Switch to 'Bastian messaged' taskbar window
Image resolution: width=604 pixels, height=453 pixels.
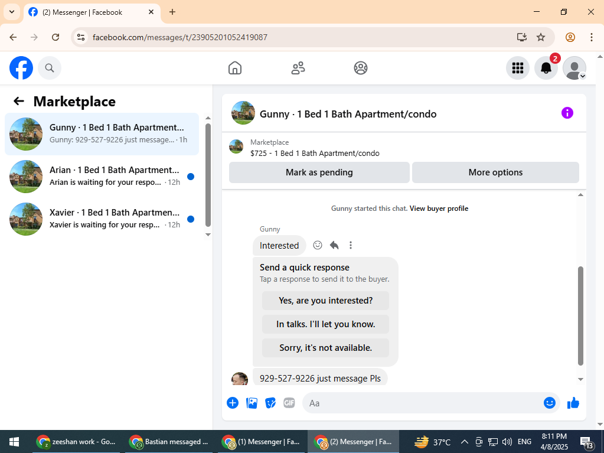pyautogui.click(x=169, y=441)
